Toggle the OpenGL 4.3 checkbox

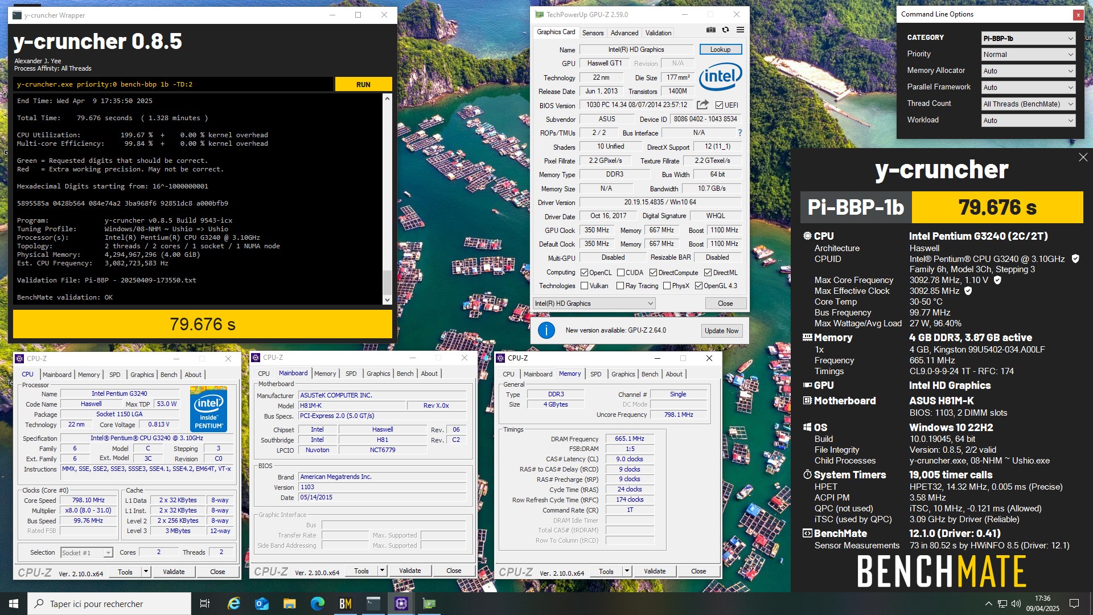click(x=698, y=286)
